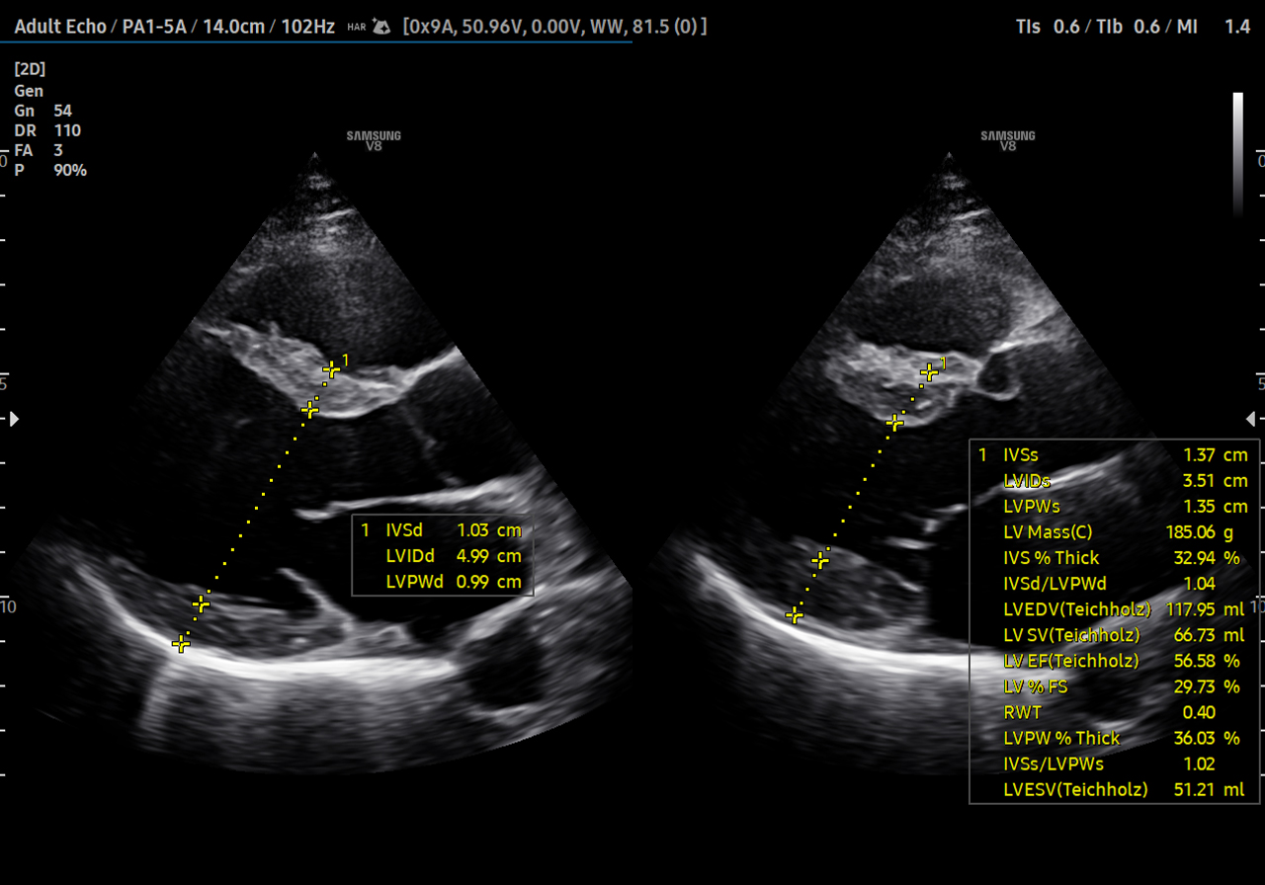Image resolution: width=1265 pixels, height=885 pixels.
Task: Pick the top caliper labeled 1 in left image
Action: (332, 369)
